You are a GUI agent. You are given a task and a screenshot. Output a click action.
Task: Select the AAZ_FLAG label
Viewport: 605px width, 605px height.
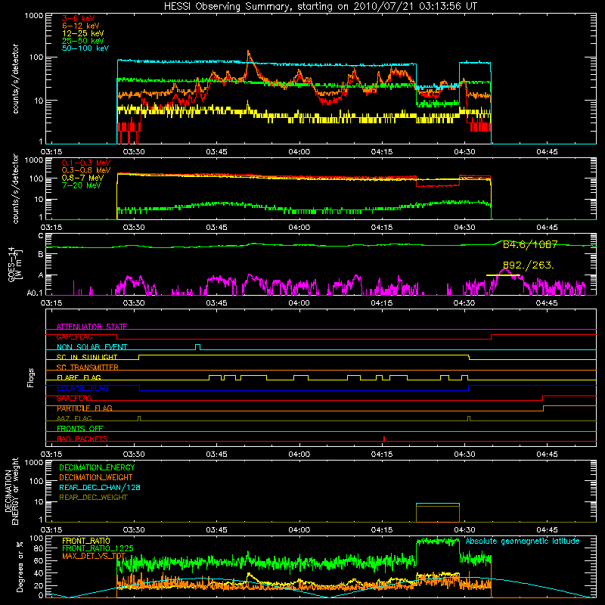[74, 419]
